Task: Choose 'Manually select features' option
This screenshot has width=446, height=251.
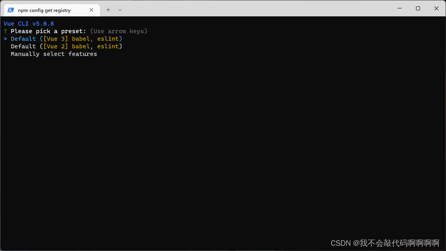Action: [54, 54]
